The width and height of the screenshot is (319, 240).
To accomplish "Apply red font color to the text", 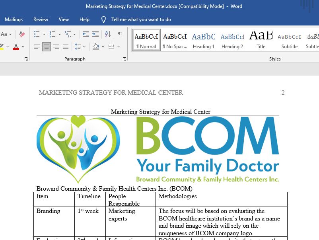I will point(16,47).
